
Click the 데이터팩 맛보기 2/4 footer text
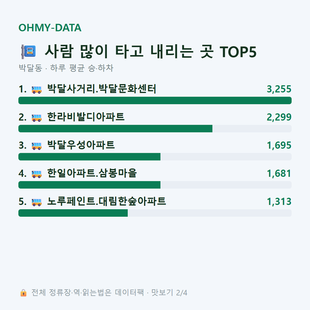[x=151, y=293]
